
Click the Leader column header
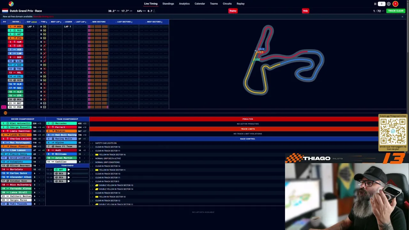click(x=68, y=22)
